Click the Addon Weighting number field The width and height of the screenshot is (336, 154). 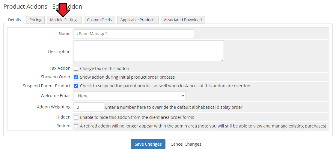pyautogui.click(x=89, y=107)
